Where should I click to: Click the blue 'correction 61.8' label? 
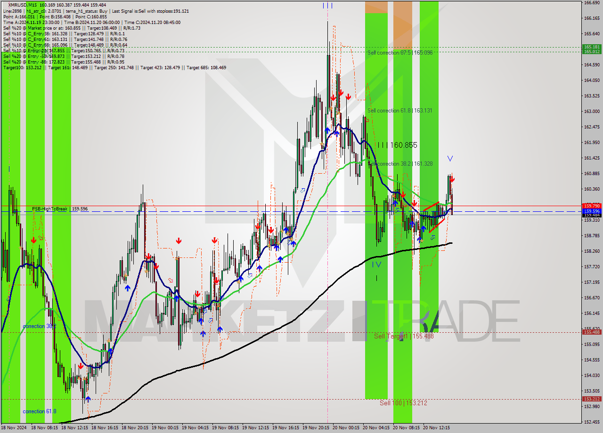(x=40, y=411)
